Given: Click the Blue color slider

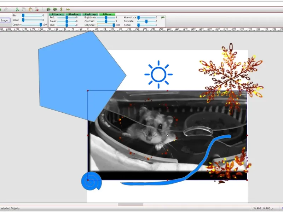Looking at the screenshot, I should coord(67,25).
